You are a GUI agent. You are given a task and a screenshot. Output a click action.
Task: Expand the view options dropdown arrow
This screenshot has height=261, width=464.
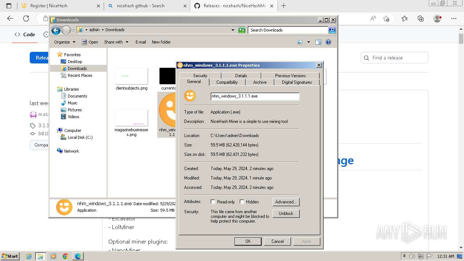[308, 42]
